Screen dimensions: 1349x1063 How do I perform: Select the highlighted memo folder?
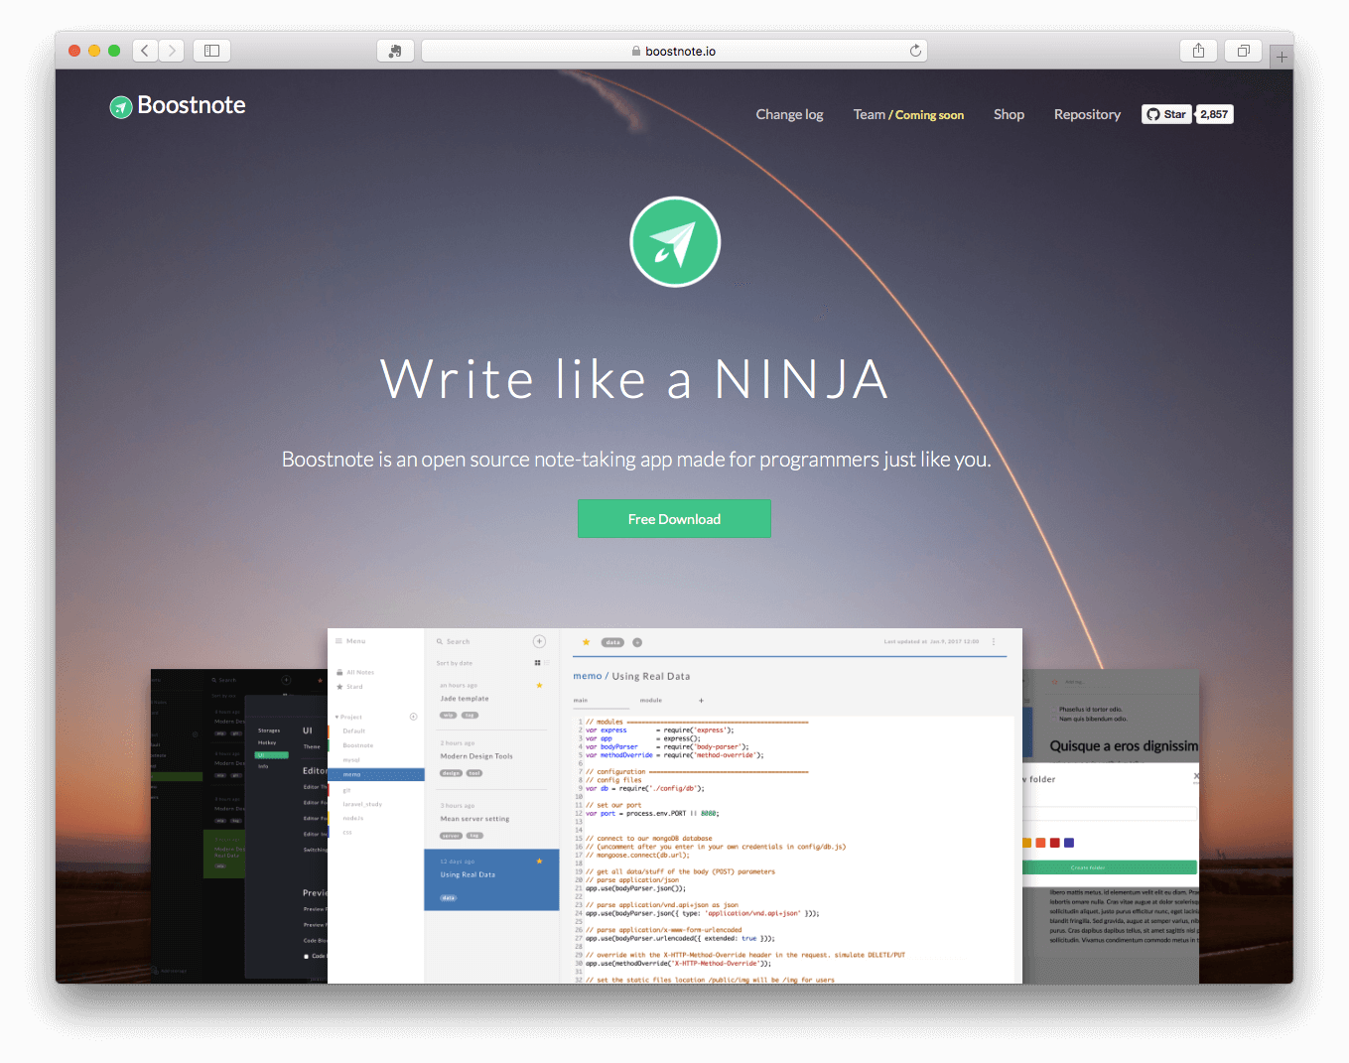pyautogui.click(x=376, y=774)
